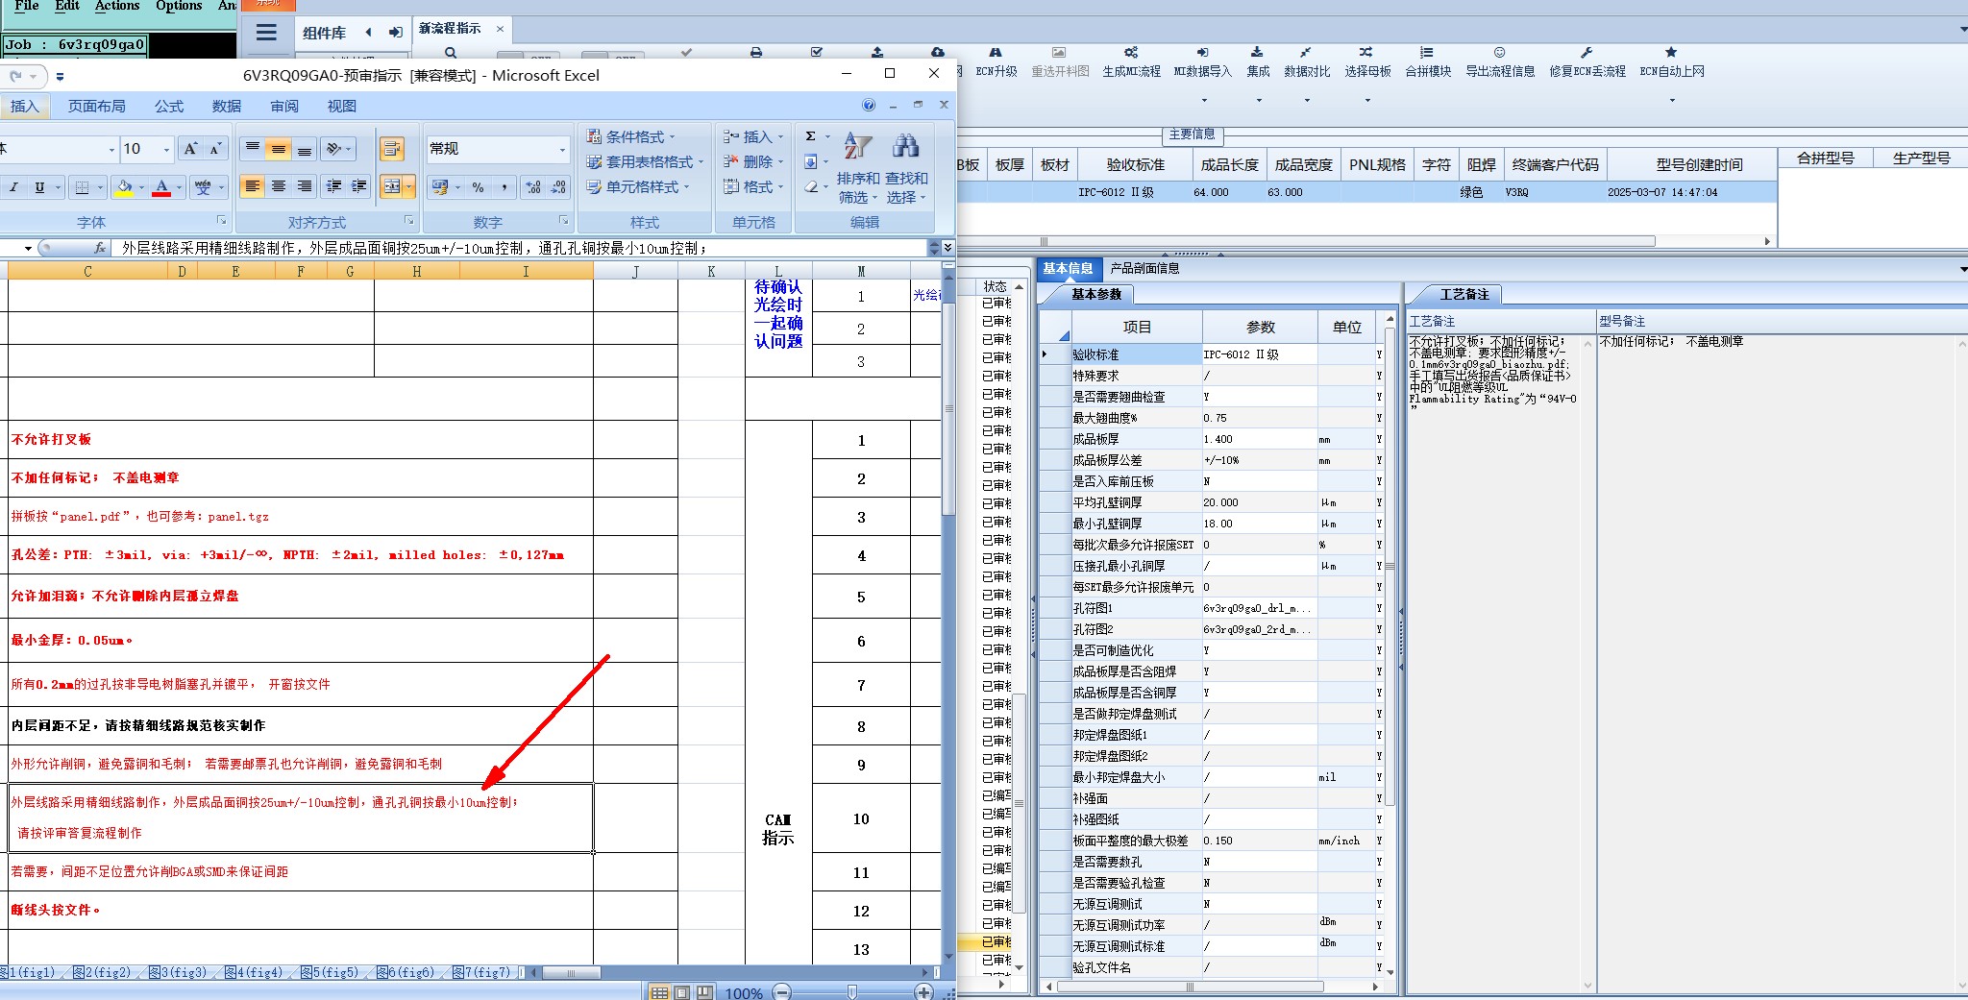1968x1000 pixels.
Task: Apply bottom vertical alignment in Excel ribbon
Action: 304,149
